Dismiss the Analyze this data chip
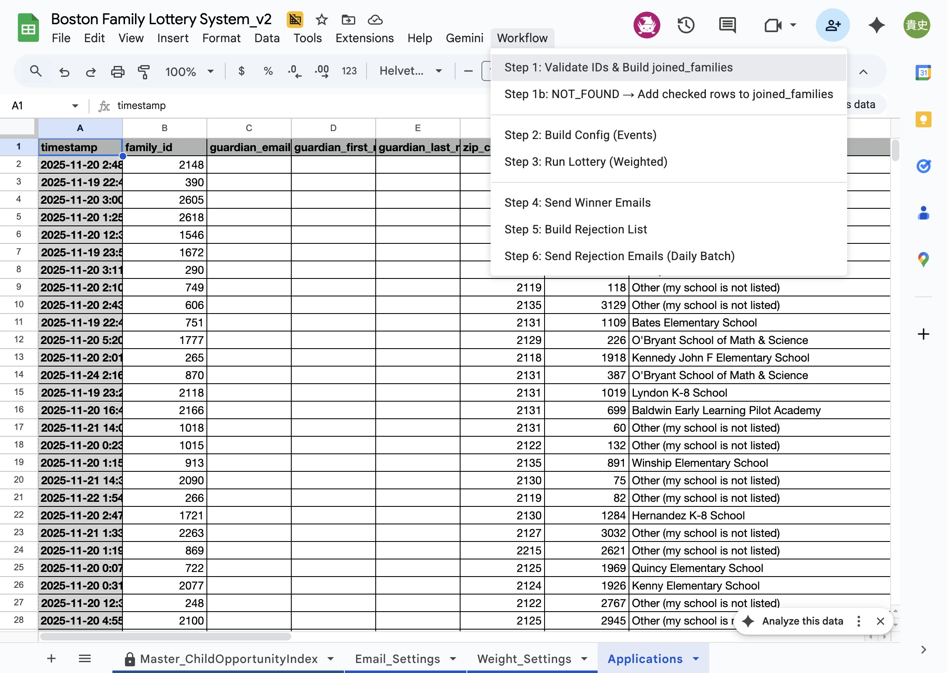 880,621
